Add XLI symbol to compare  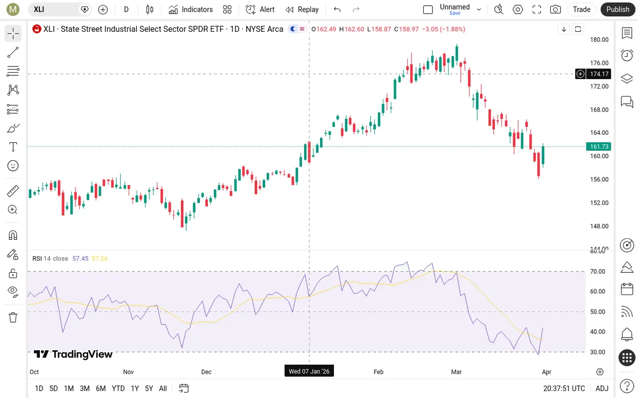point(103,10)
